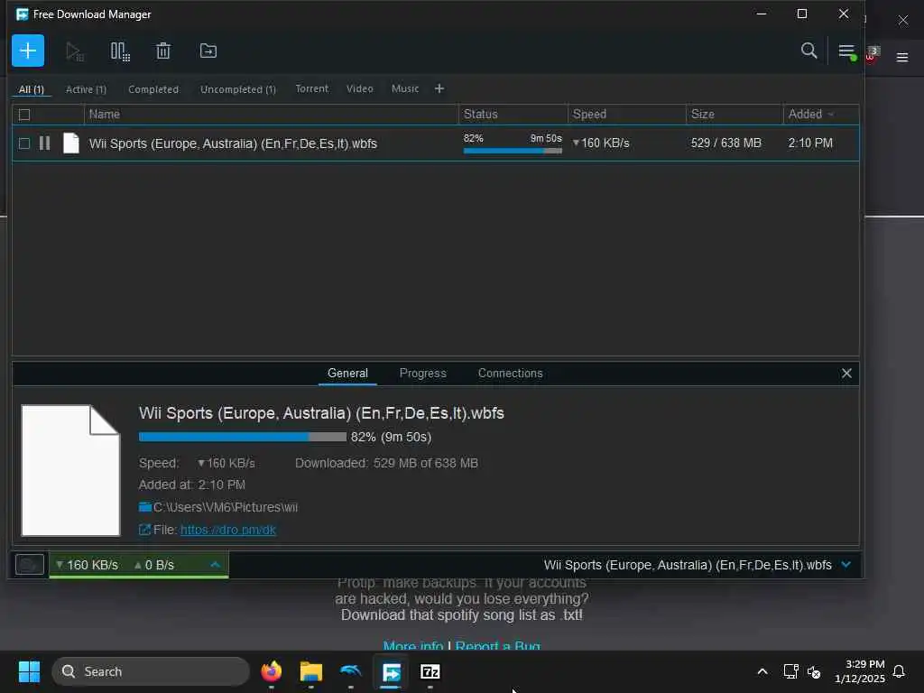Switch to the Torrent tab
The height and width of the screenshot is (693, 924).
pos(312,89)
